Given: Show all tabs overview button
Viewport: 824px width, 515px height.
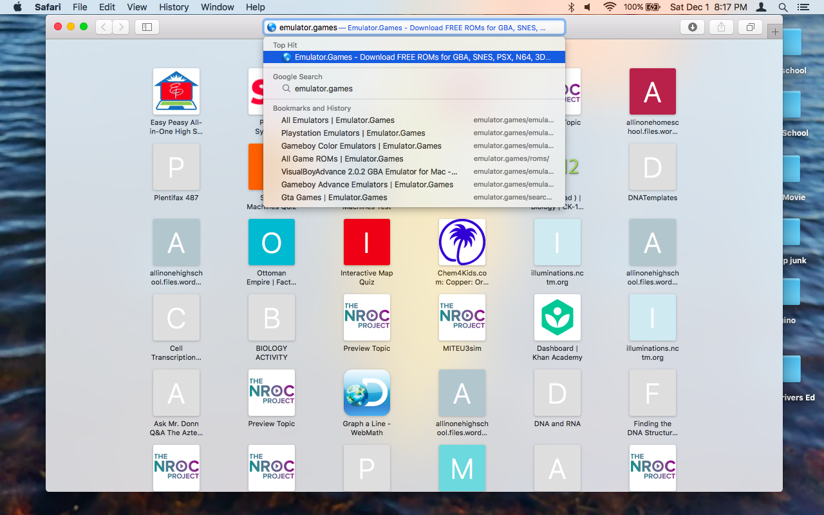Looking at the screenshot, I should [x=751, y=27].
